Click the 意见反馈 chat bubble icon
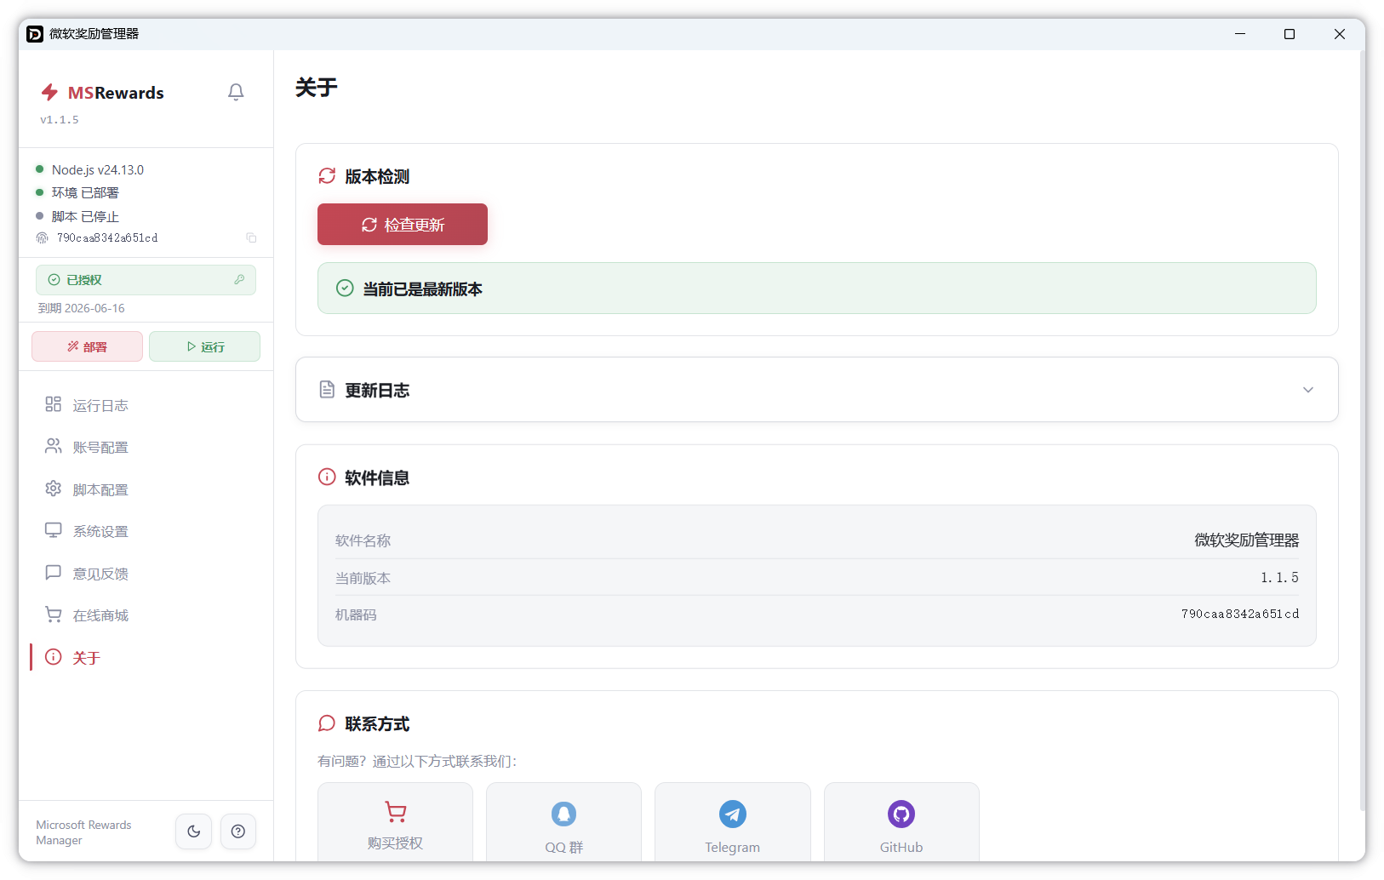 coord(54,573)
